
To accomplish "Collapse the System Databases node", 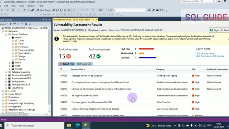I will (6, 34).
